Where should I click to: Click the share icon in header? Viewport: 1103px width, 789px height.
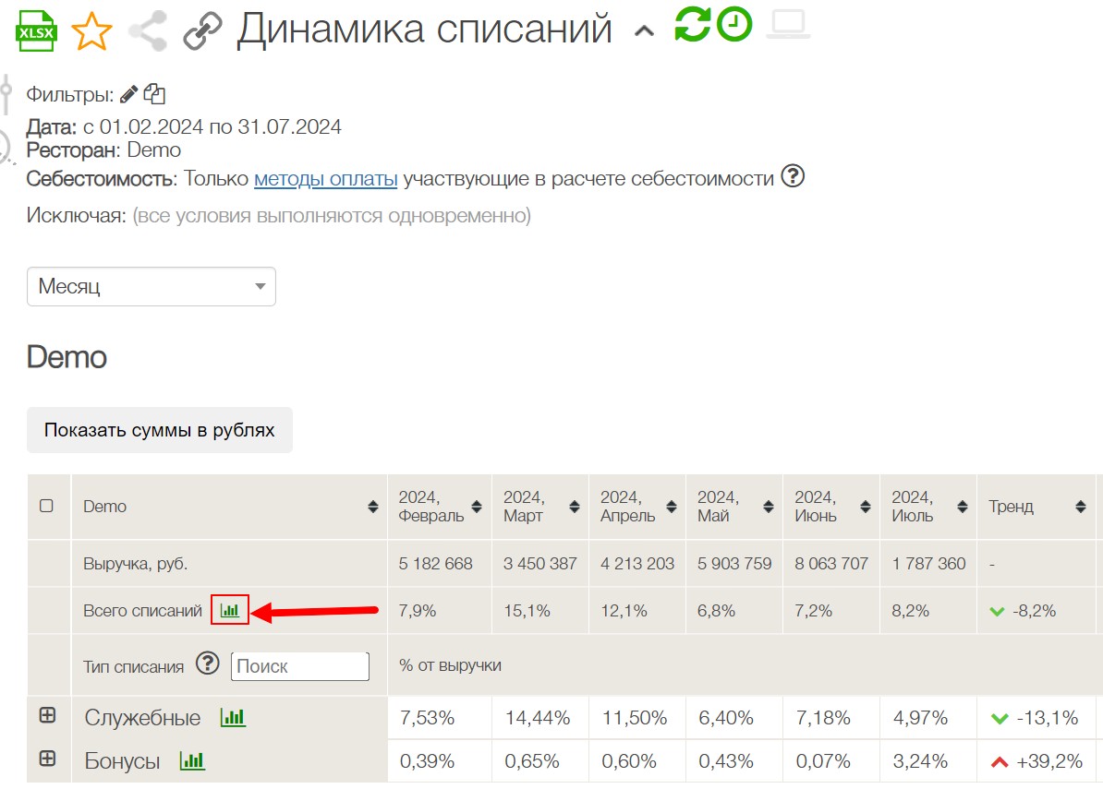point(147,31)
